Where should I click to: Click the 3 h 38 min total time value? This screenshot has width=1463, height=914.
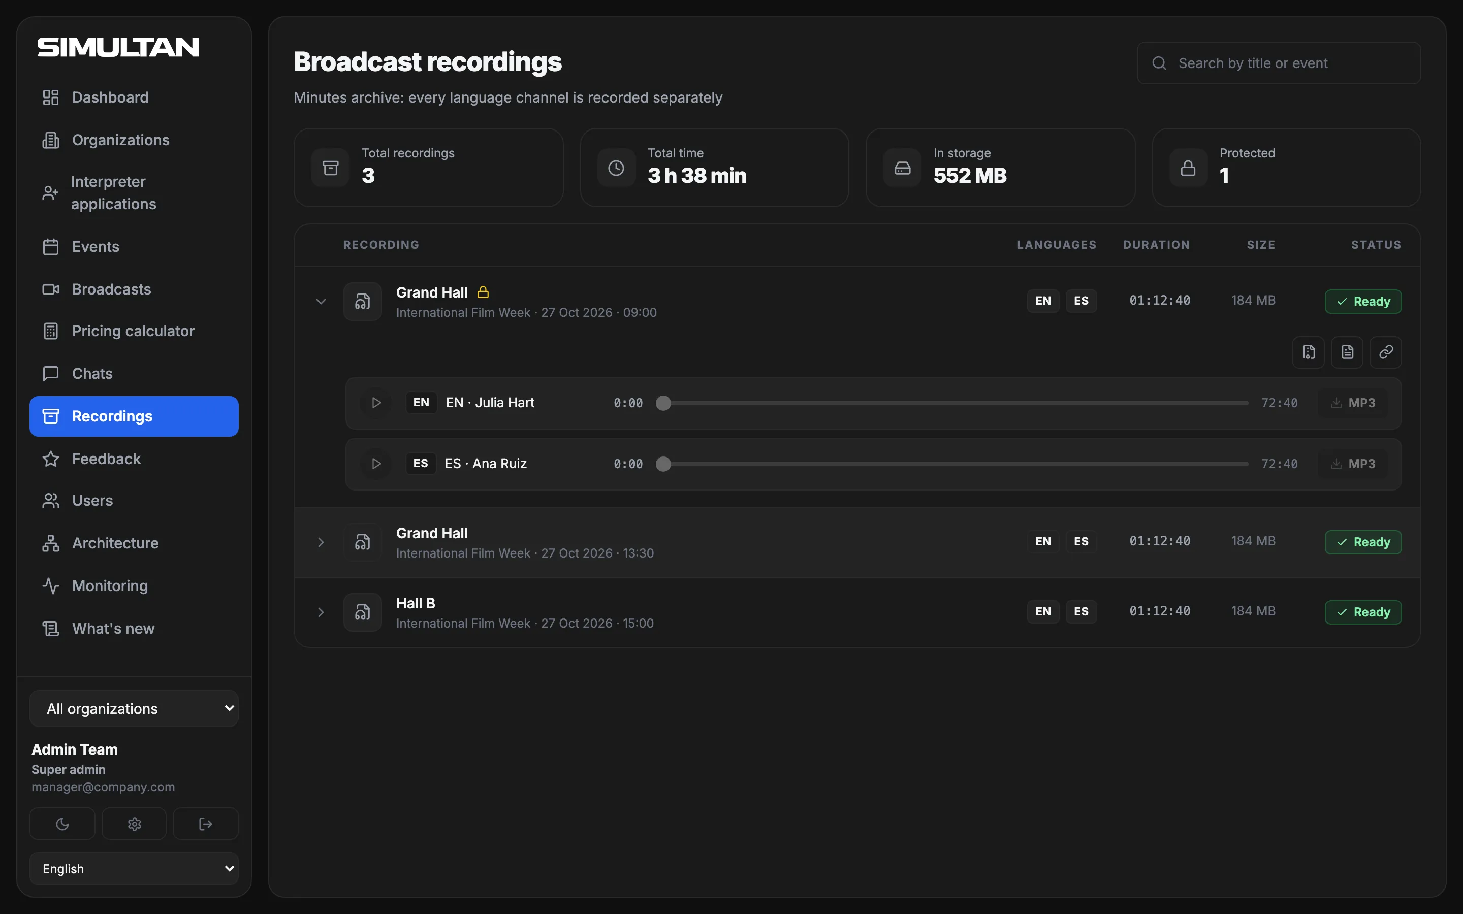[697, 175]
